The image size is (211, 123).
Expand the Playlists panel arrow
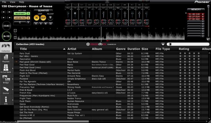click(x=12, y=57)
